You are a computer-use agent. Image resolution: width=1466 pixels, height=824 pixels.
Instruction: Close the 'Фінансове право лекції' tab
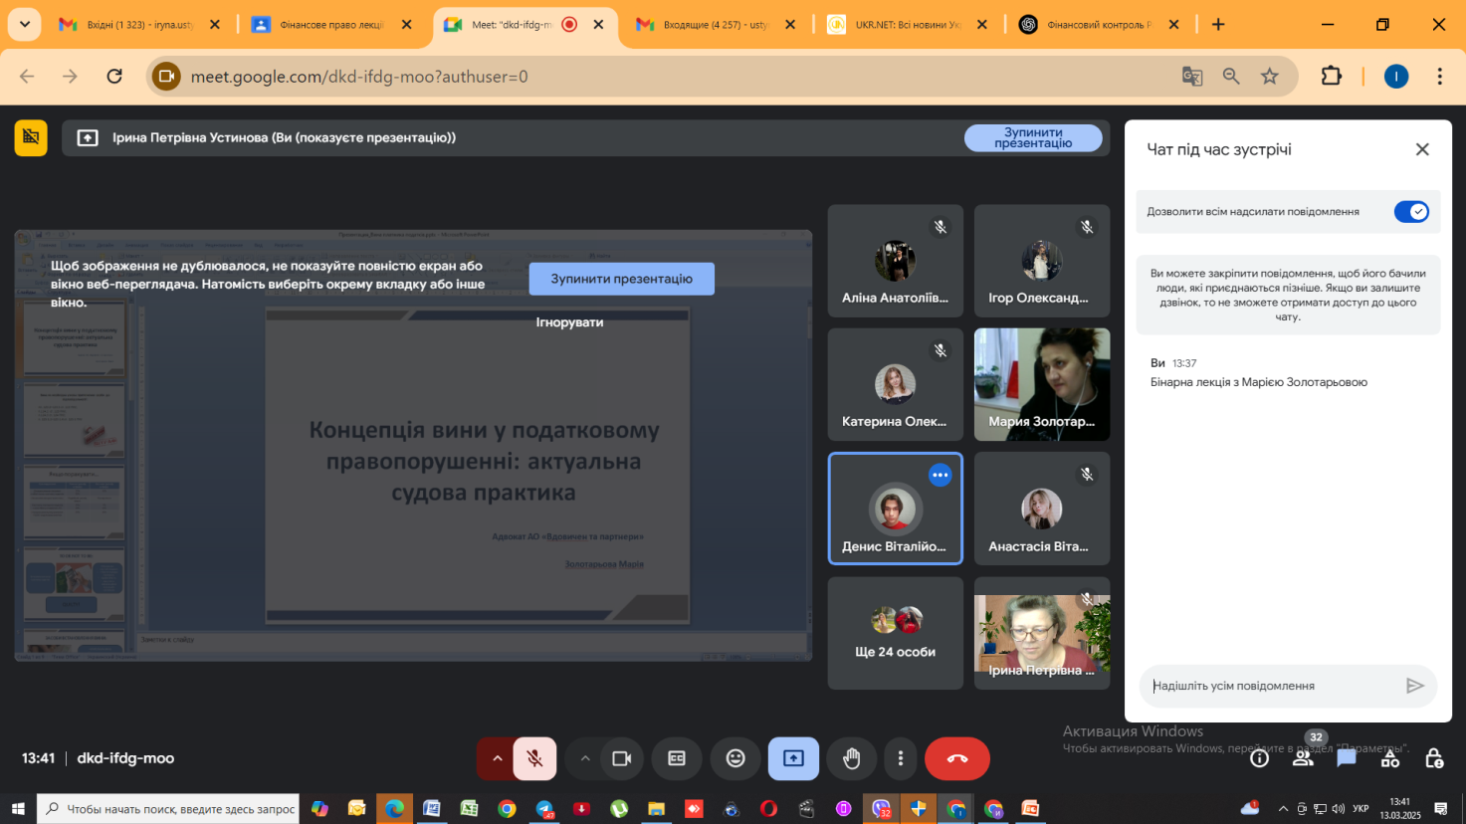[406, 25]
